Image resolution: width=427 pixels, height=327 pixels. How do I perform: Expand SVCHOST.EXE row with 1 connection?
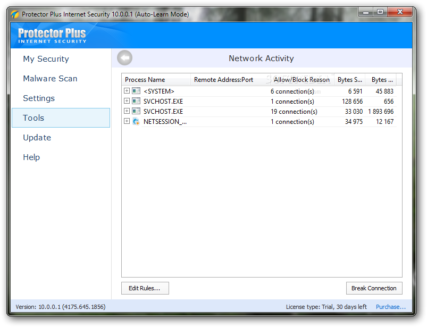[127, 101]
